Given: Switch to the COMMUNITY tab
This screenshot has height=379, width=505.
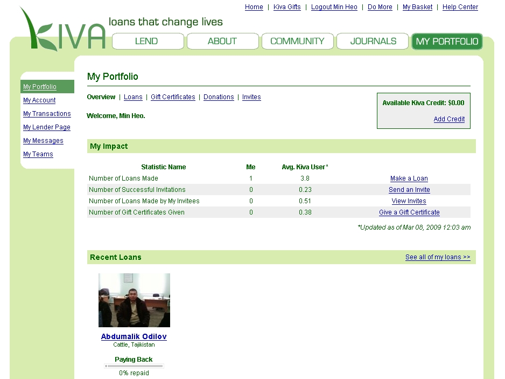Looking at the screenshot, I should click(x=297, y=42).
